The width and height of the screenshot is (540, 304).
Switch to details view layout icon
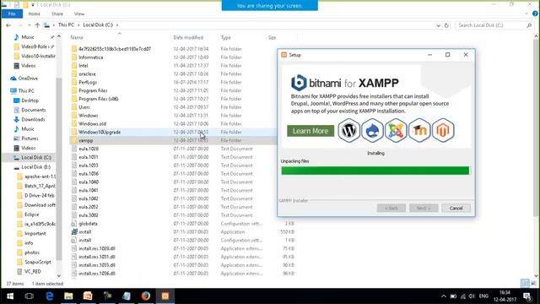coord(525,283)
